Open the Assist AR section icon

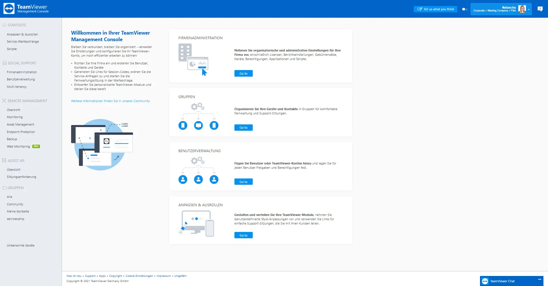click(4, 160)
